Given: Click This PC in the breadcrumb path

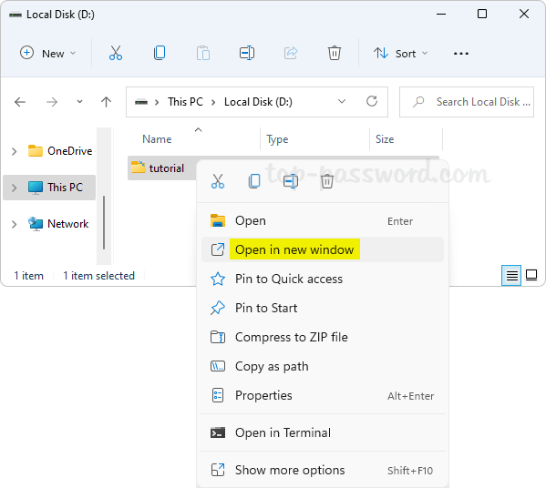Looking at the screenshot, I should click(x=185, y=102).
